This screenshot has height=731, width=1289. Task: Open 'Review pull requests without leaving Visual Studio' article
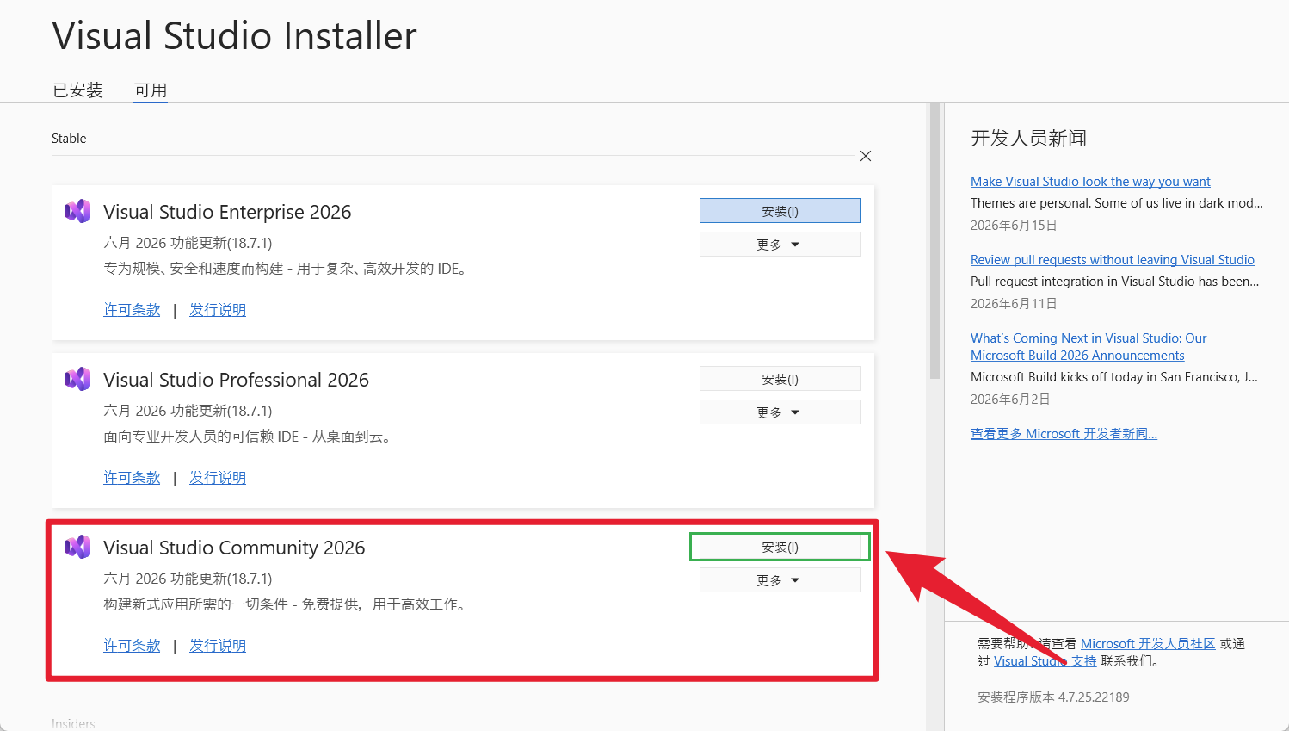(1113, 260)
